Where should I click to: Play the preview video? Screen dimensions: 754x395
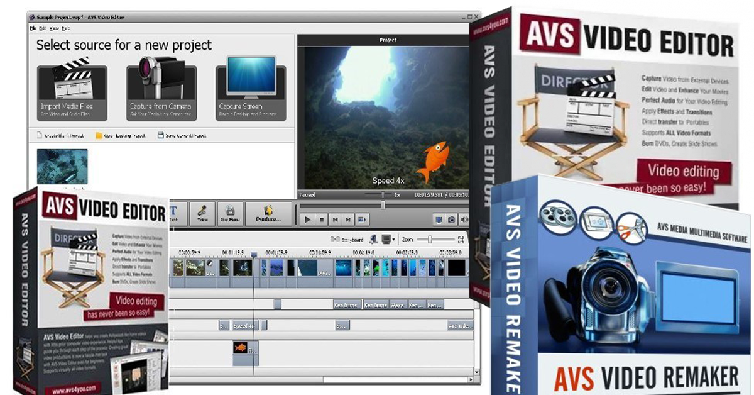[x=308, y=220]
